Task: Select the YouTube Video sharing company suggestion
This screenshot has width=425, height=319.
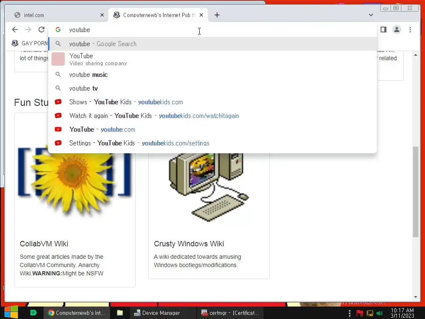Action: coord(213,59)
